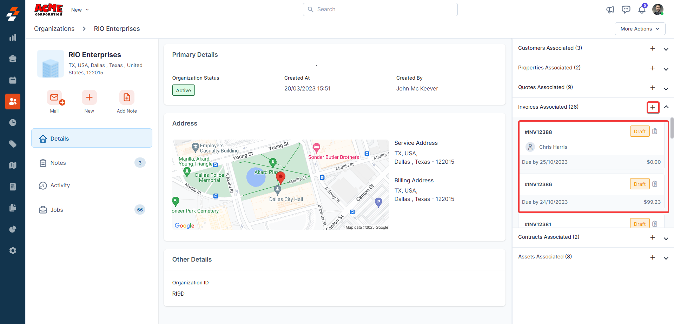Click the settings gear in sidebar

click(x=13, y=251)
